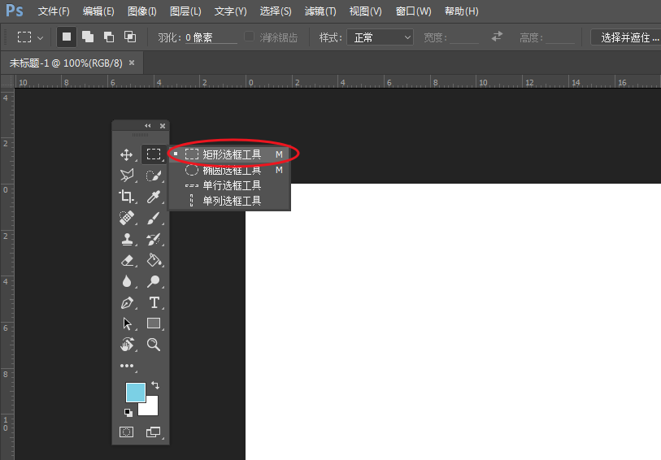Enable Add to selection mode
The width and height of the screenshot is (661, 460).
88,37
